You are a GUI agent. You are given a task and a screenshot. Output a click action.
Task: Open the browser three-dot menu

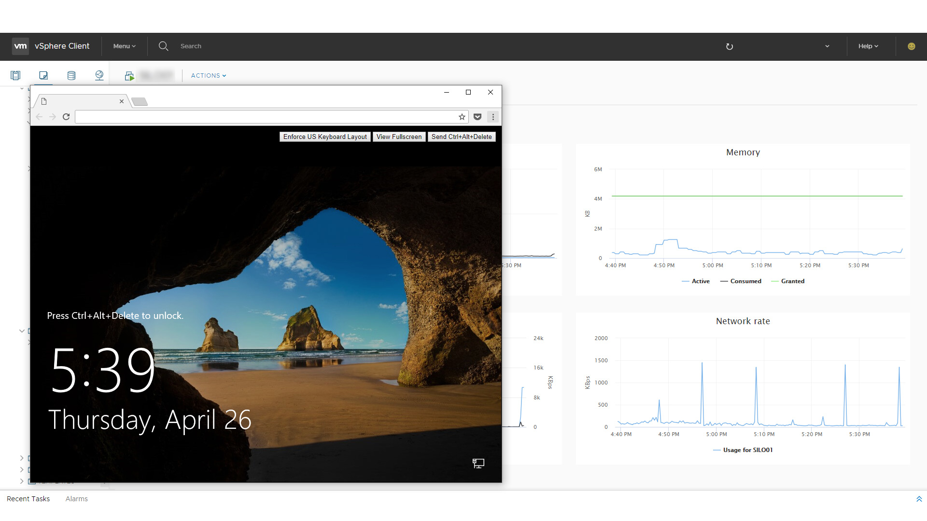point(493,117)
